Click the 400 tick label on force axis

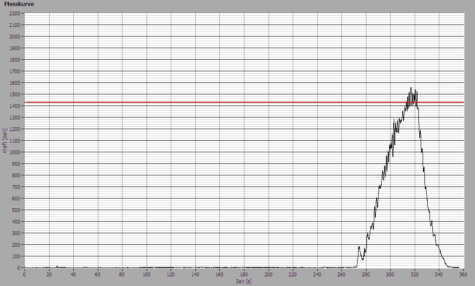pos(16,222)
